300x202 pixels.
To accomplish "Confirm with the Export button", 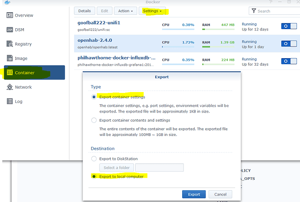I will point(194,194).
